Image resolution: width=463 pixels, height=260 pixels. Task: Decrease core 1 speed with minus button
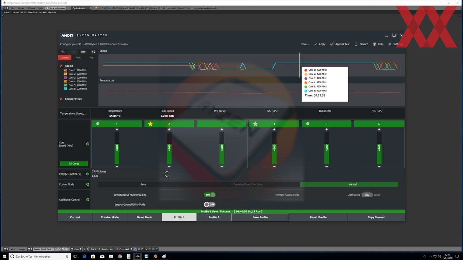point(117,166)
